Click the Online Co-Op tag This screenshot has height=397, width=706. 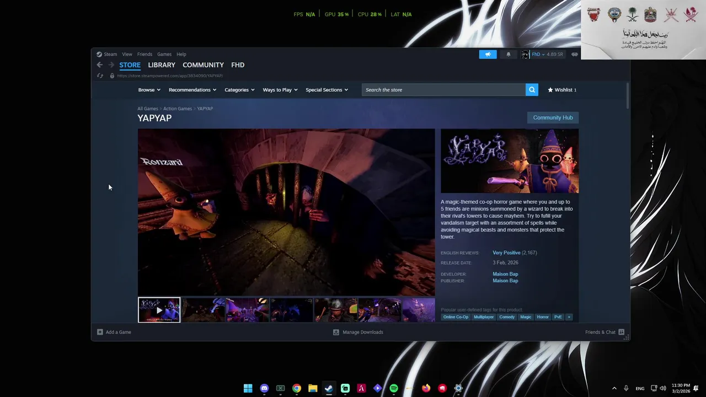click(x=456, y=317)
